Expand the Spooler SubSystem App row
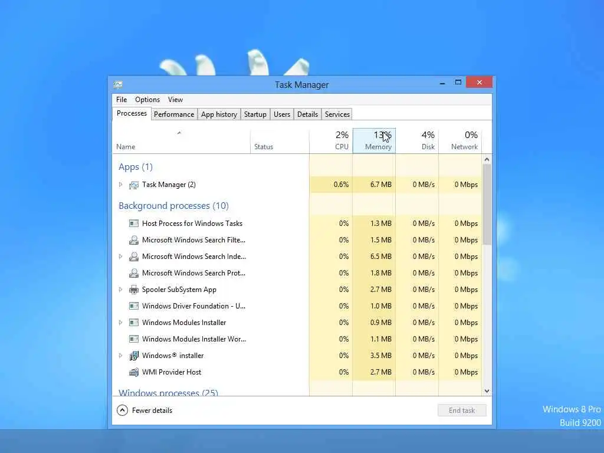Screen dimensions: 604x453 pos(120,289)
